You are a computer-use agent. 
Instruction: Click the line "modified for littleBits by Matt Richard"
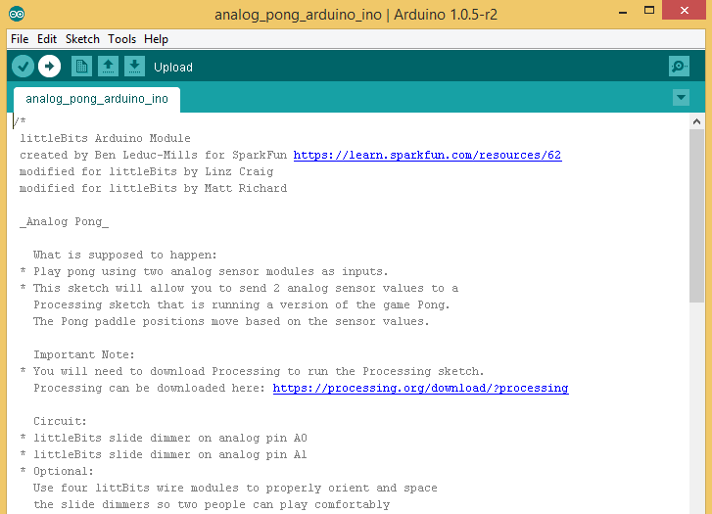(x=153, y=188)
